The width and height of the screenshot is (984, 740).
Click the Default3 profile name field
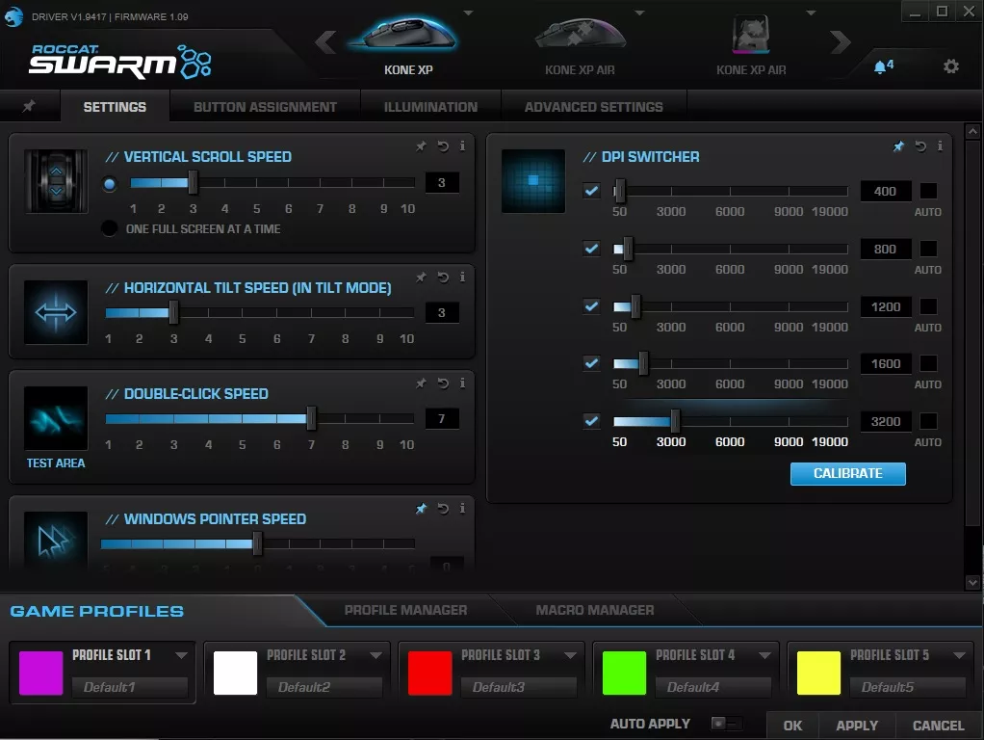(518, 687)
